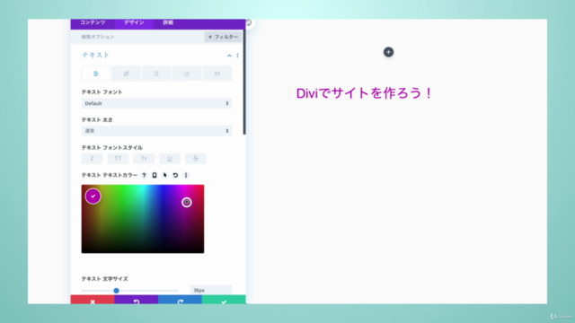Open the フィルター filter button

pyautogui.click(x=223, y=37)
